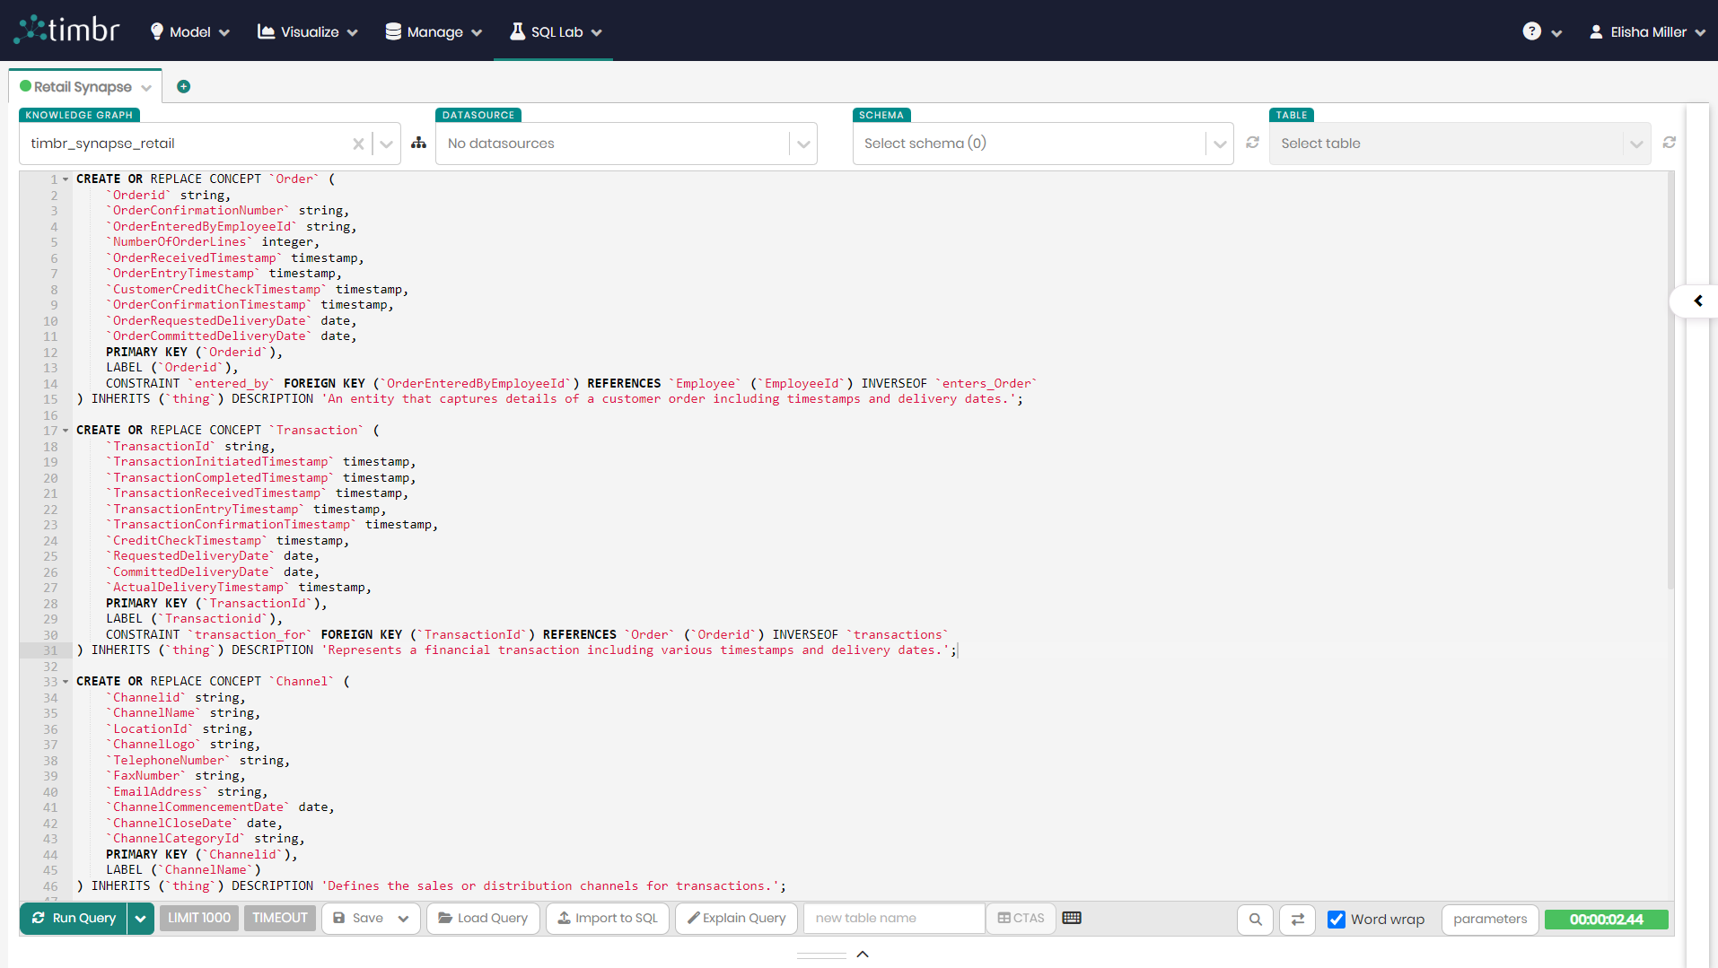Image resolution: width=1718 pixels, height=968 pixels.
Task: Open the Visualize menu
Action: pos(308,31)
